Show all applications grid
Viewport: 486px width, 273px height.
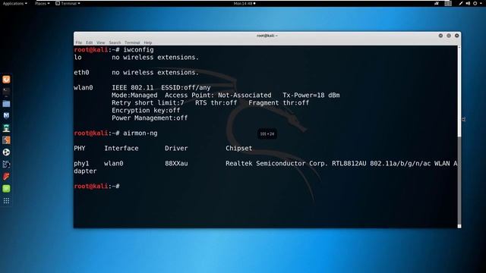6,201
